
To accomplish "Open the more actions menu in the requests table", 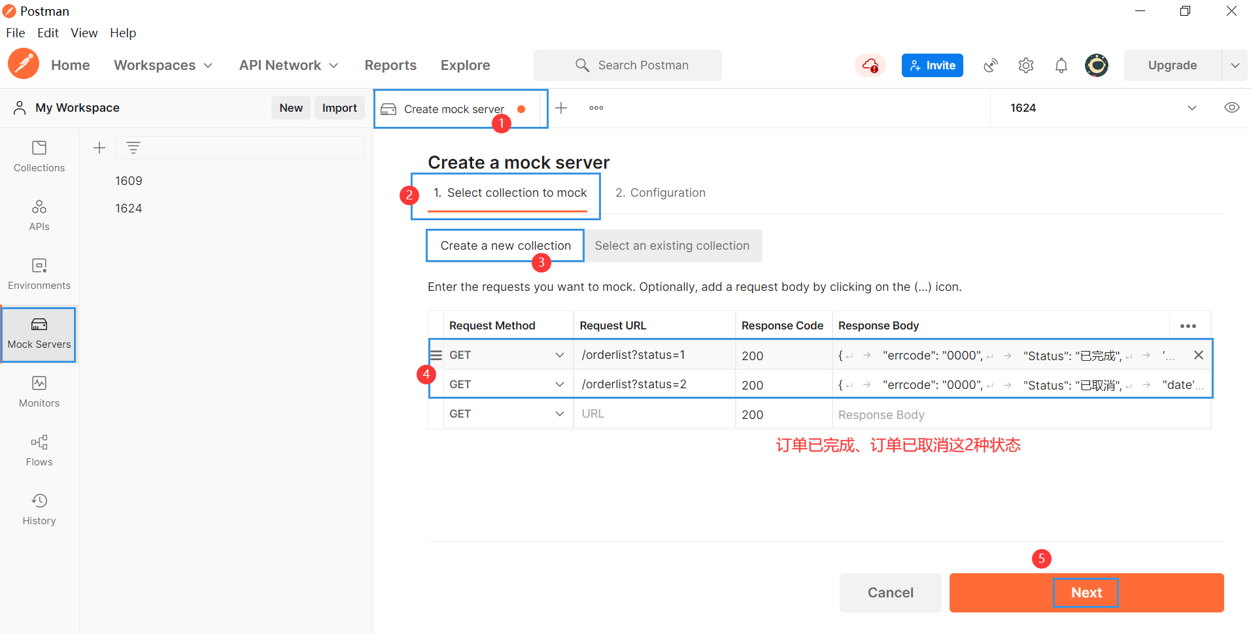I will coord(1188,325).
